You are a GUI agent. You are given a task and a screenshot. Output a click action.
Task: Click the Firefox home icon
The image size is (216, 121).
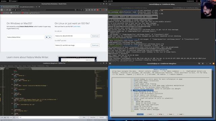click(10, 10)
